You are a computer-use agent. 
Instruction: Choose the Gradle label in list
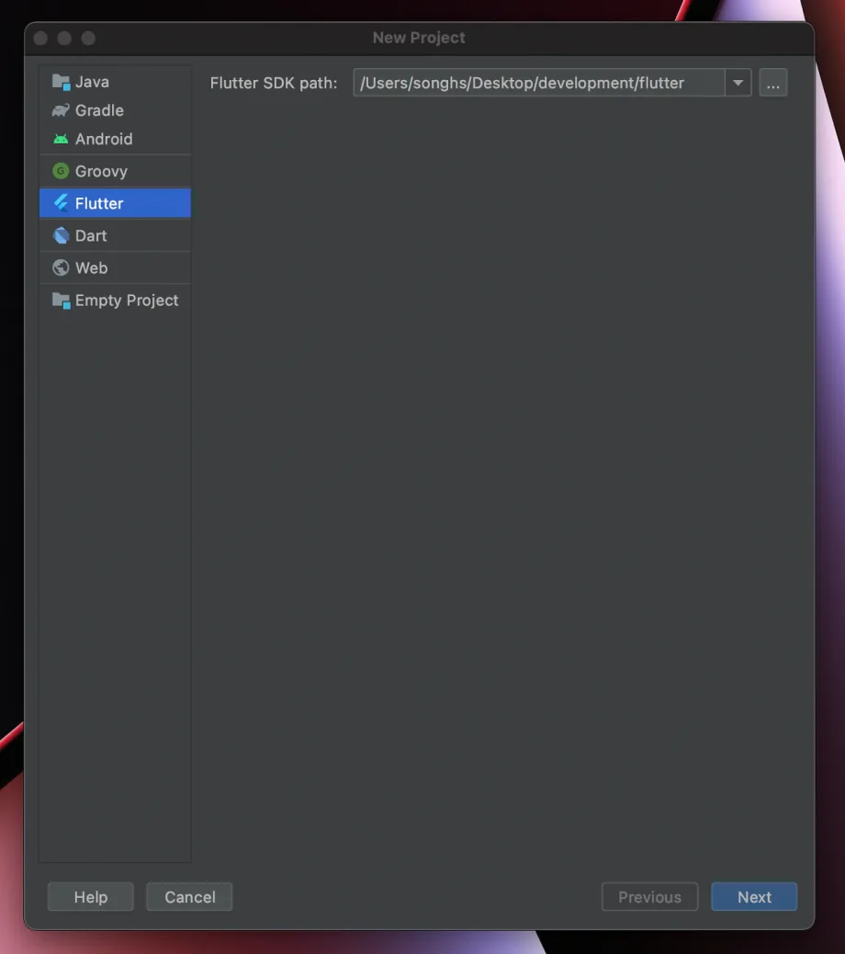pos(99,110)
